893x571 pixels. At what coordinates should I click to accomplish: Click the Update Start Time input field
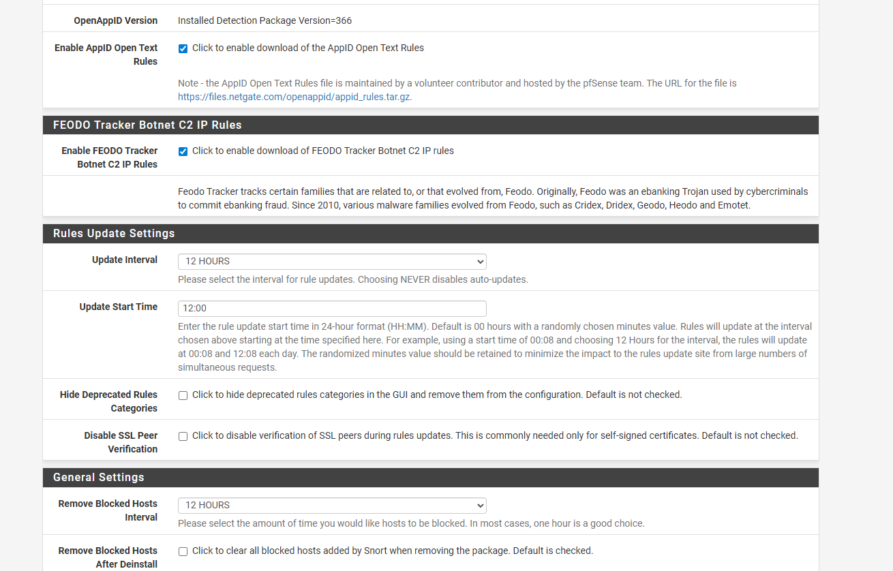(332, 308)
